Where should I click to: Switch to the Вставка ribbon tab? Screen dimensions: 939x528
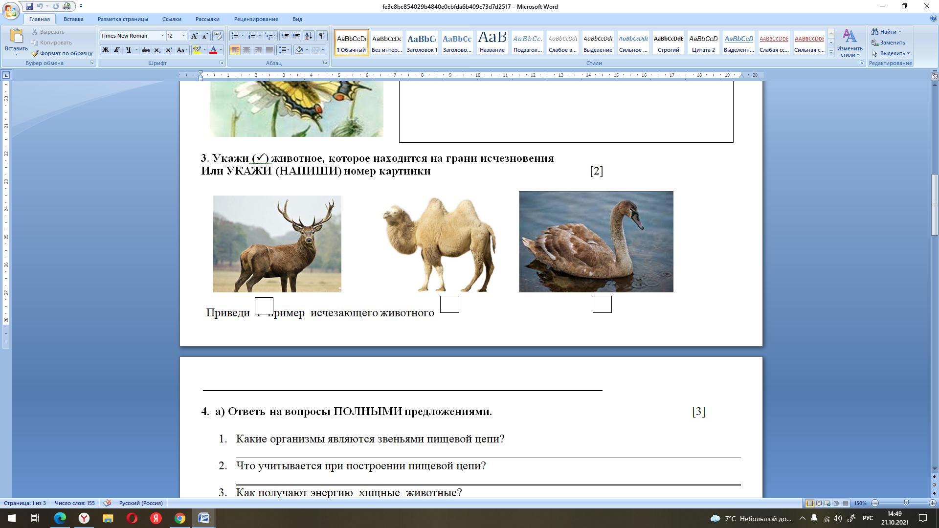[x=73, y=19]
